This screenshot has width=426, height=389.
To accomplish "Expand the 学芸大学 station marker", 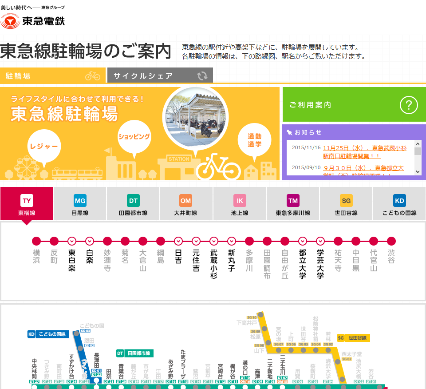I will pyautogui.click(x=320, y=241).
